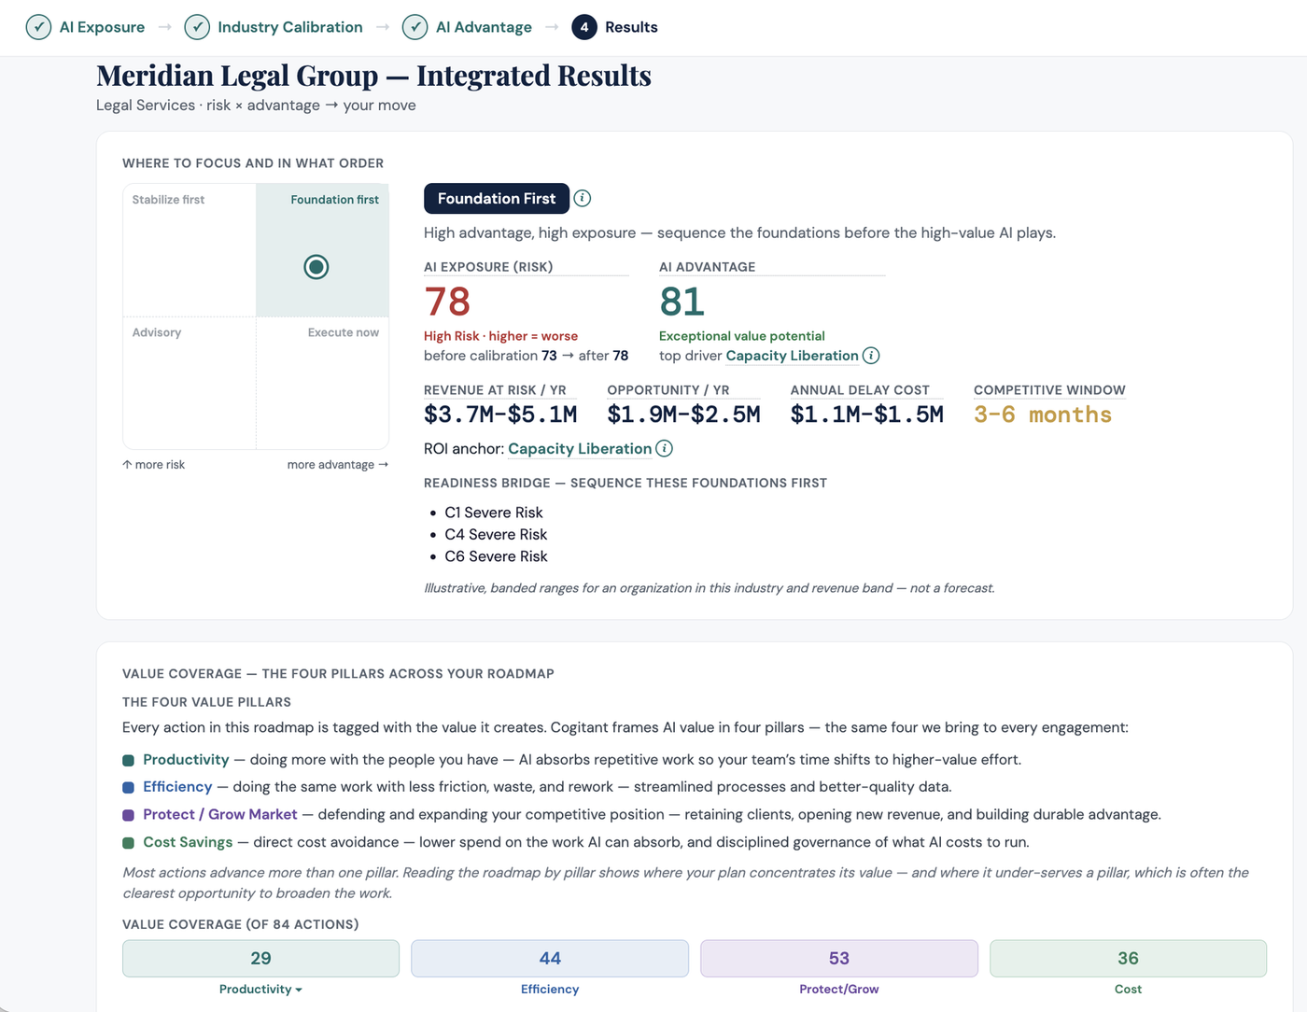Click the AI Advantage checkmark icon

[415, 27]
